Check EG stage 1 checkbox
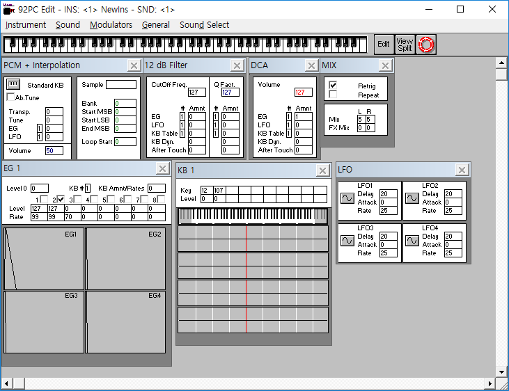This screenshot has width=509, height=391. 44,198
